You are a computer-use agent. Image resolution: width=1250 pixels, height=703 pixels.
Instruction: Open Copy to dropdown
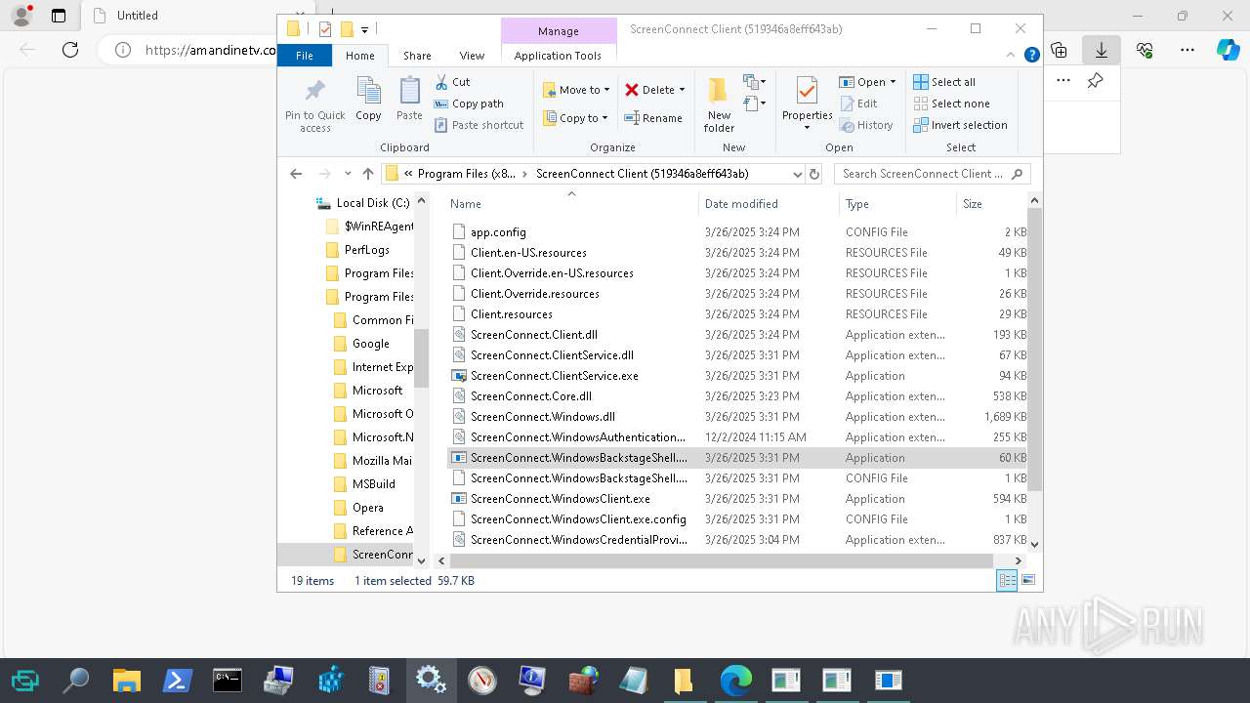tap(576, 118)
